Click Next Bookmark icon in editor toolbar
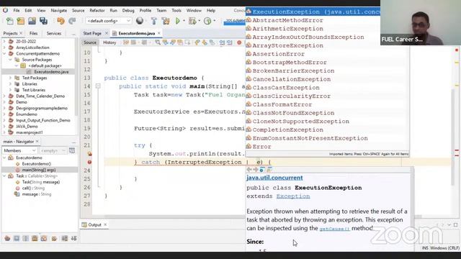Viewport: 461px width, 259px height. 205,42
